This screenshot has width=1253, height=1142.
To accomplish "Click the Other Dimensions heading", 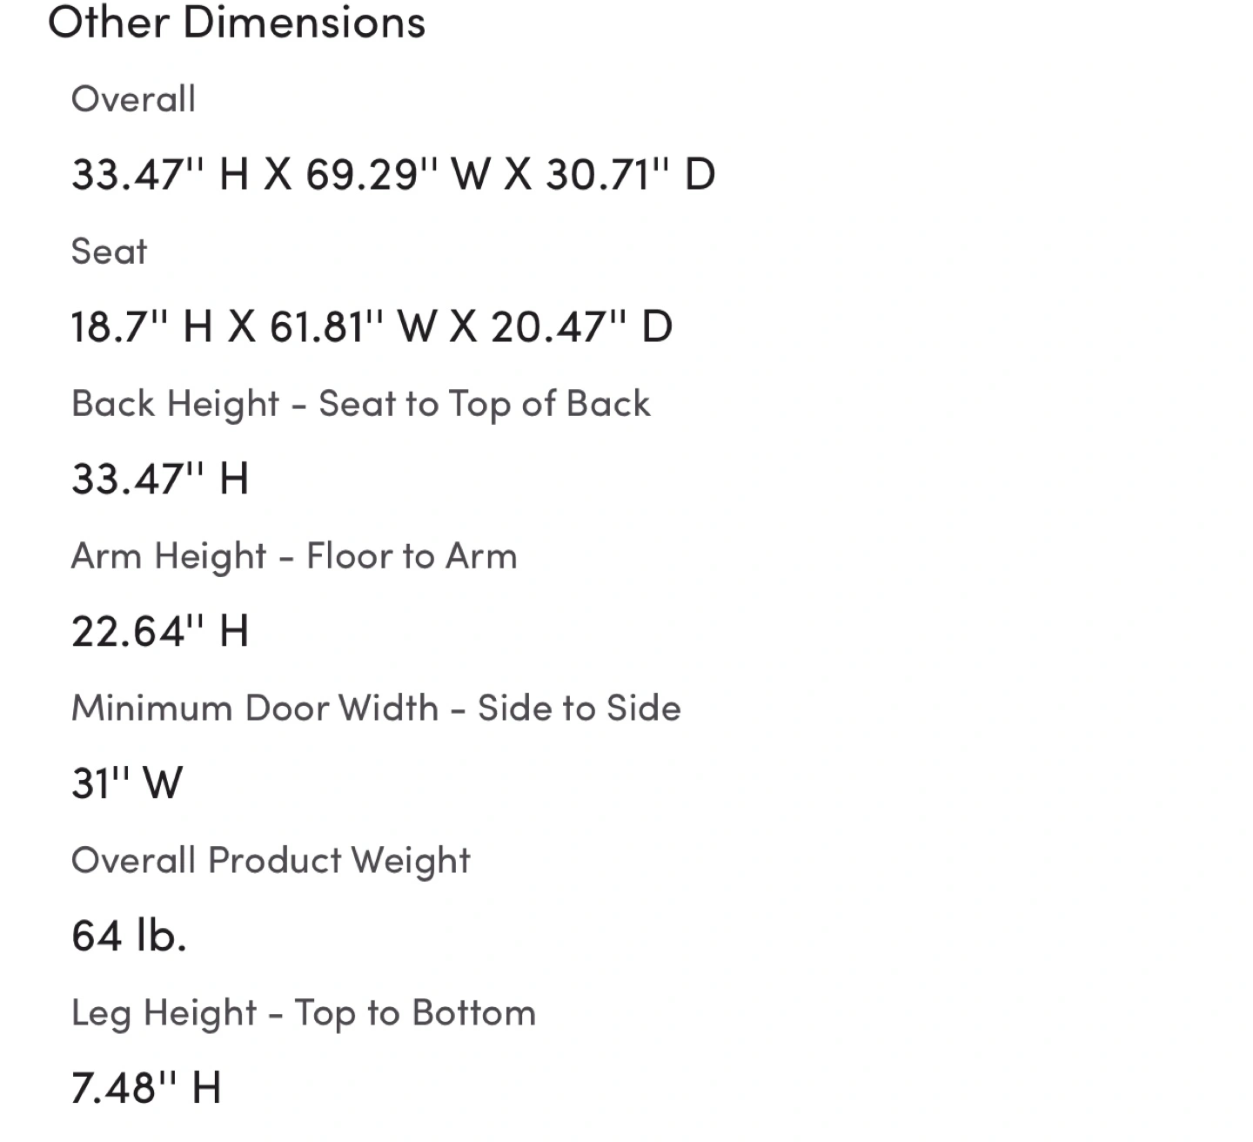I will (x=237, y=22).
